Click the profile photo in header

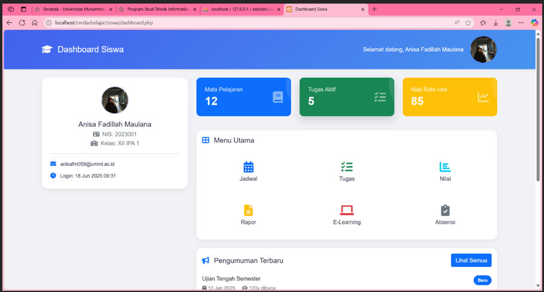pos(483,49)
